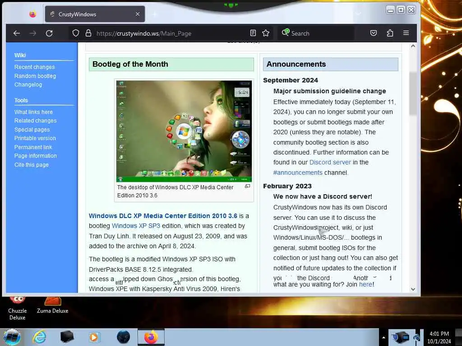
Task: Click the site security padlock icon
Action: (88, 33)
